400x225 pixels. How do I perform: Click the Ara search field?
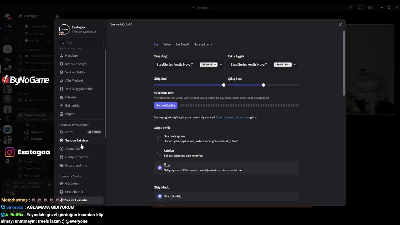[81, 42]
